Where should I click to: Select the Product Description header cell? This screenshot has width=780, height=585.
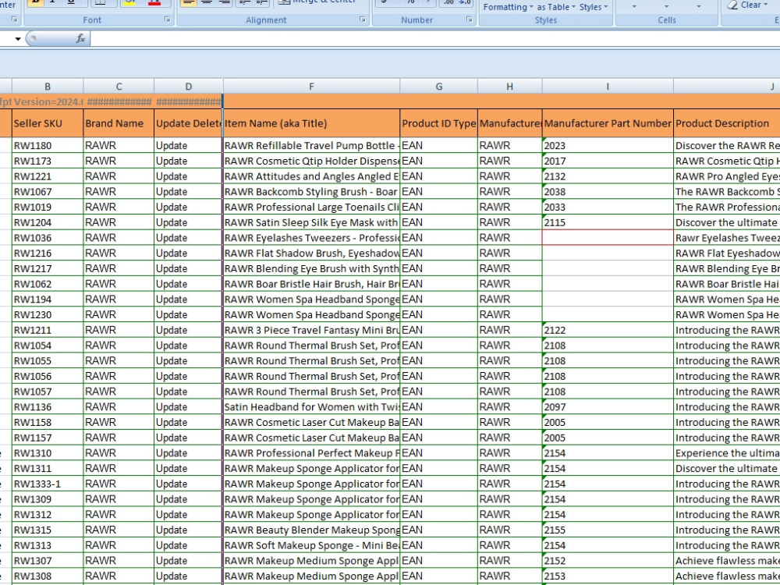pos(727,123)
